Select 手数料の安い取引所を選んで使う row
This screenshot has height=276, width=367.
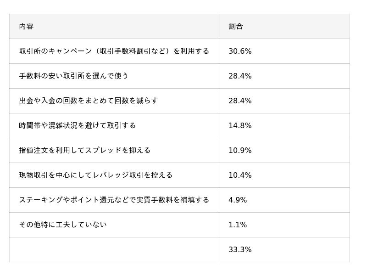tap(73, 76)
